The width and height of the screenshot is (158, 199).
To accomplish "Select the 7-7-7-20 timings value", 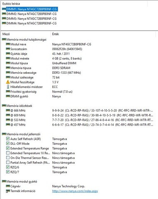I will (x=102, y=120).
